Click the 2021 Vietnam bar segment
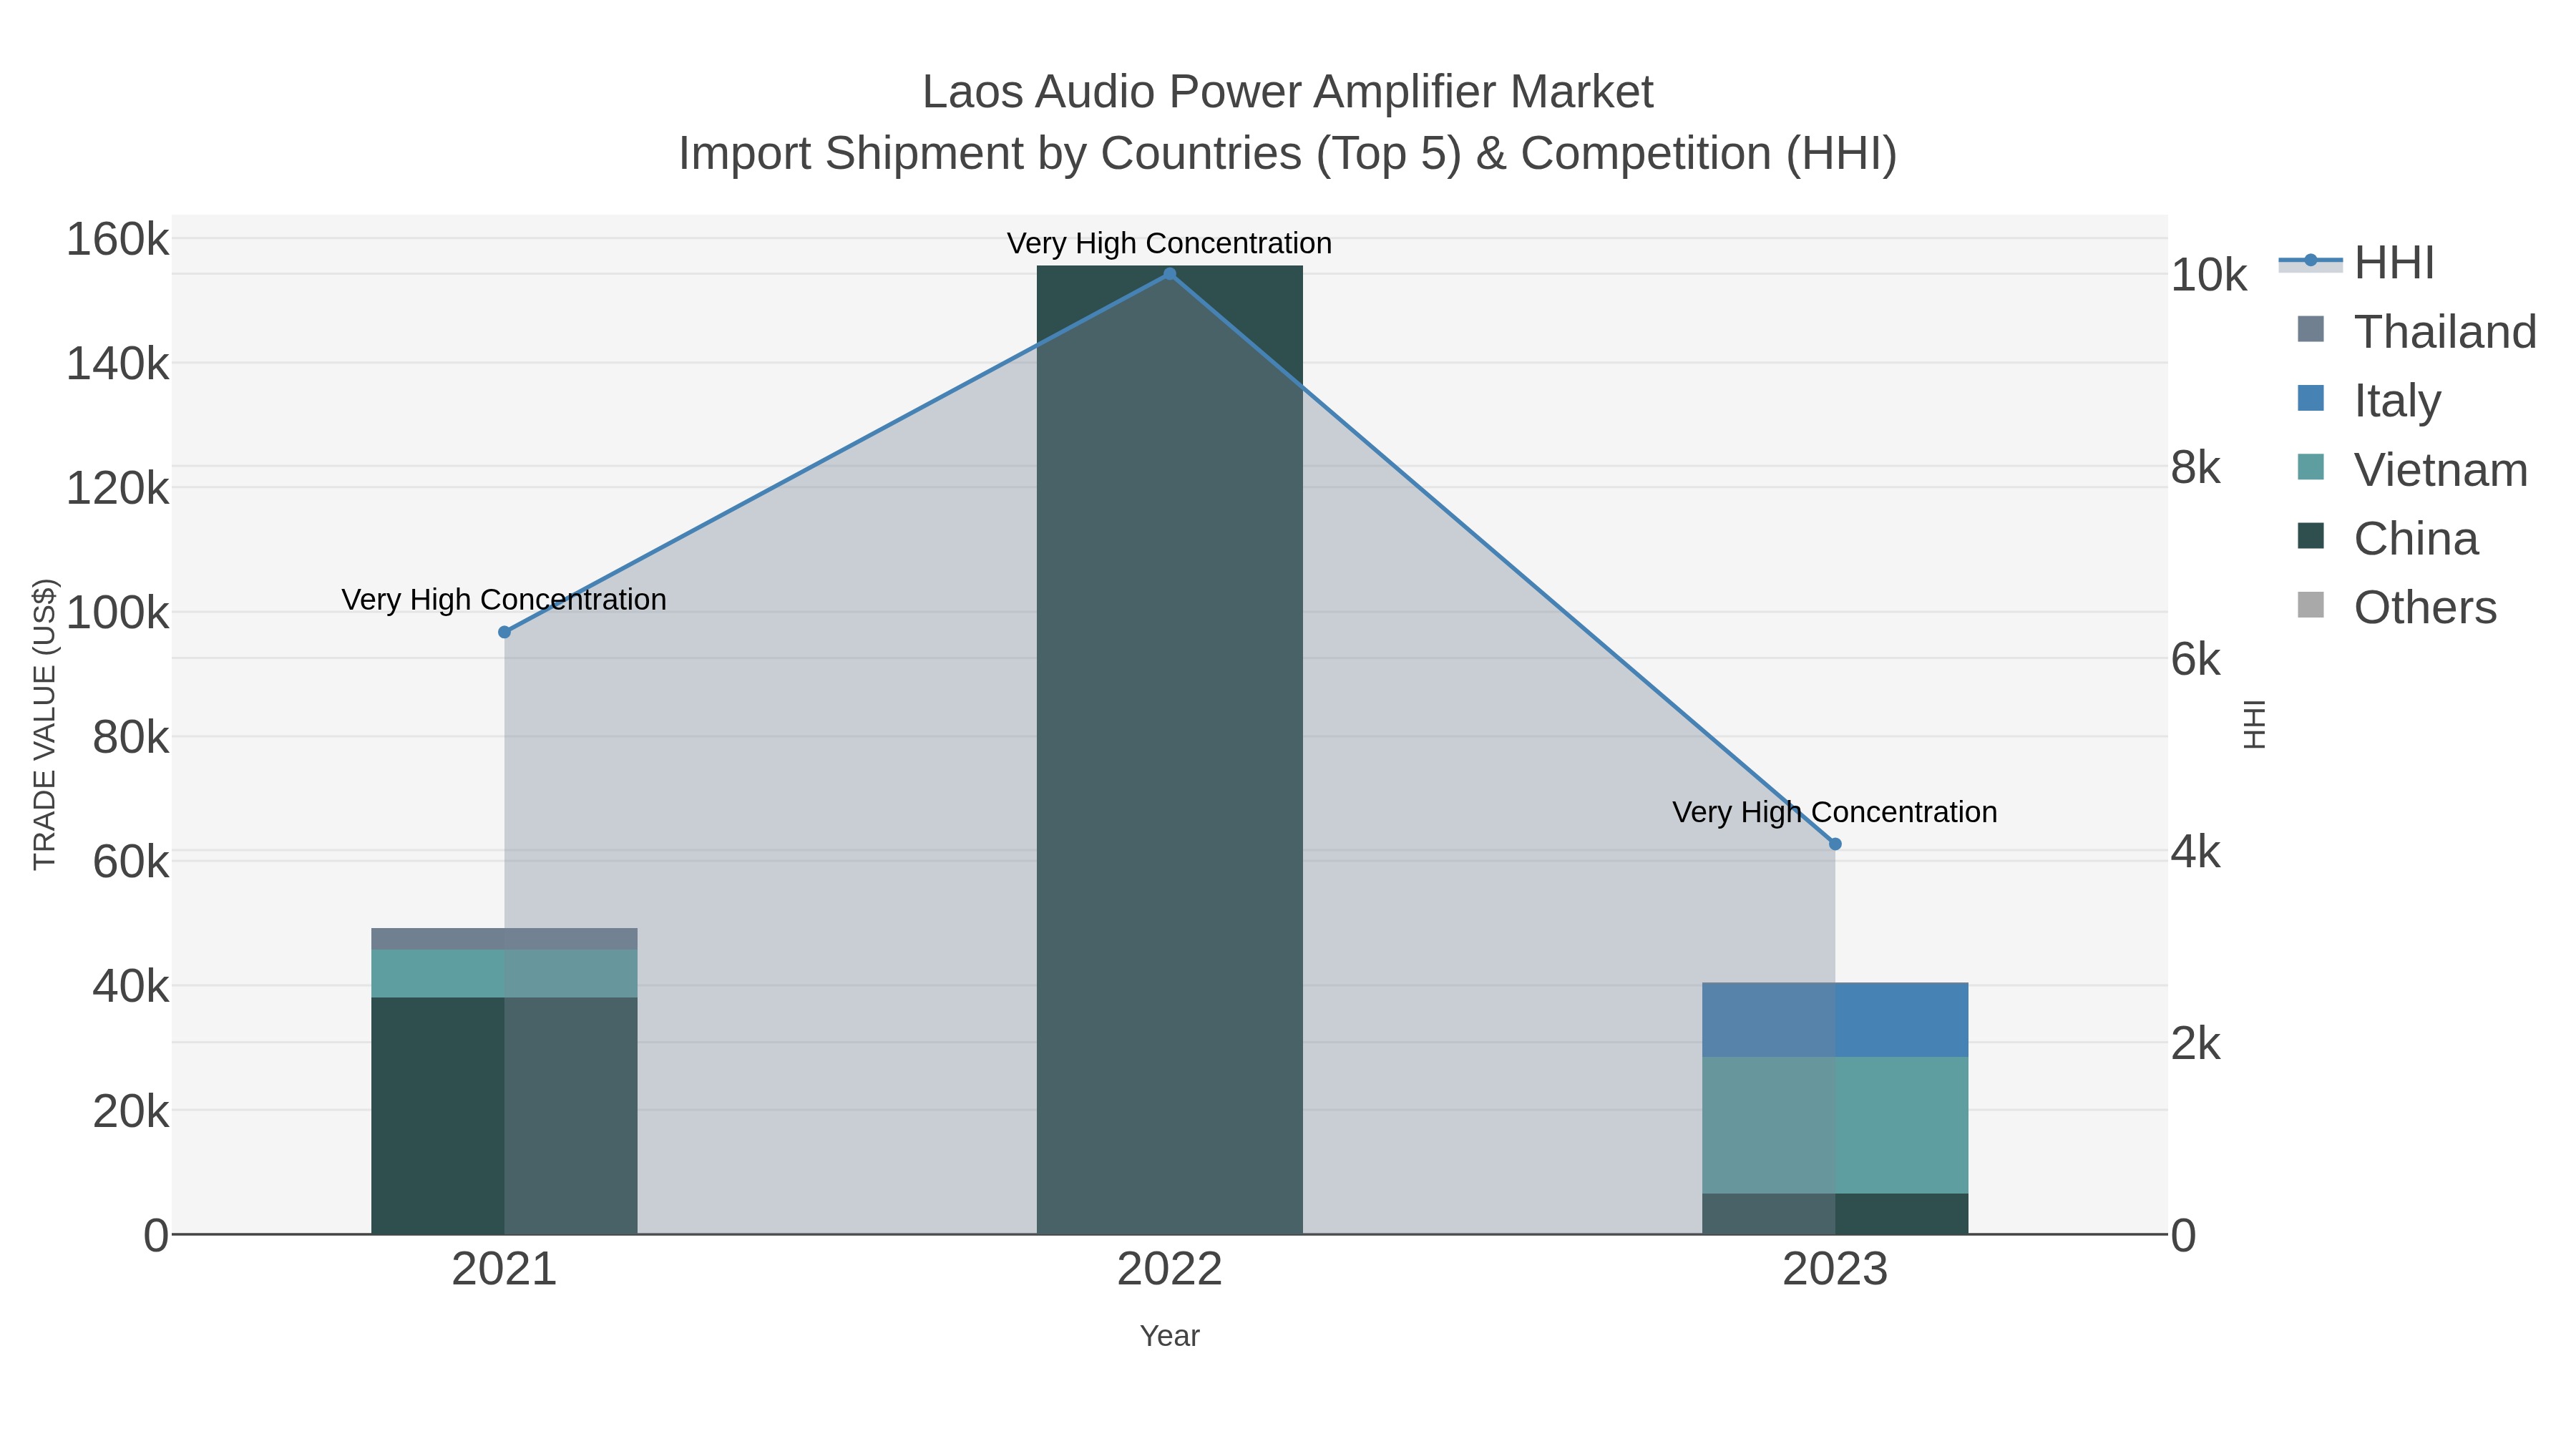The height and width of the screenshot is (1449, 2576). pyautogui.click(x=504, y=973)
